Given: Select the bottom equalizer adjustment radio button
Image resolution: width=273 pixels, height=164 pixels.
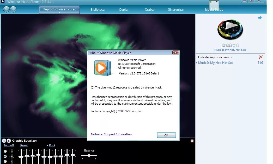Looking at the screenshot, I should coord(5,162).
